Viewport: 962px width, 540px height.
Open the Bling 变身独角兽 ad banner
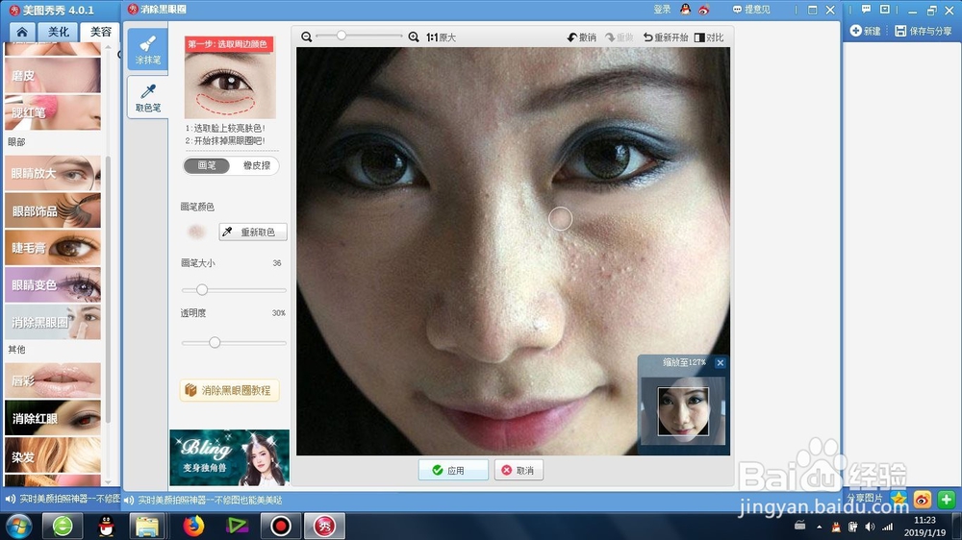point(230,457)
